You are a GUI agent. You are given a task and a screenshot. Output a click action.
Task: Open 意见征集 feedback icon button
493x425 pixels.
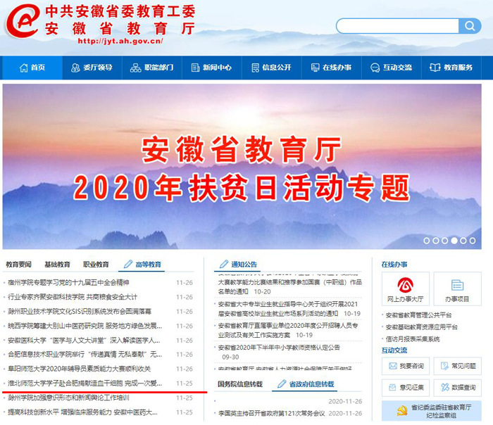(x=405, y=388)
